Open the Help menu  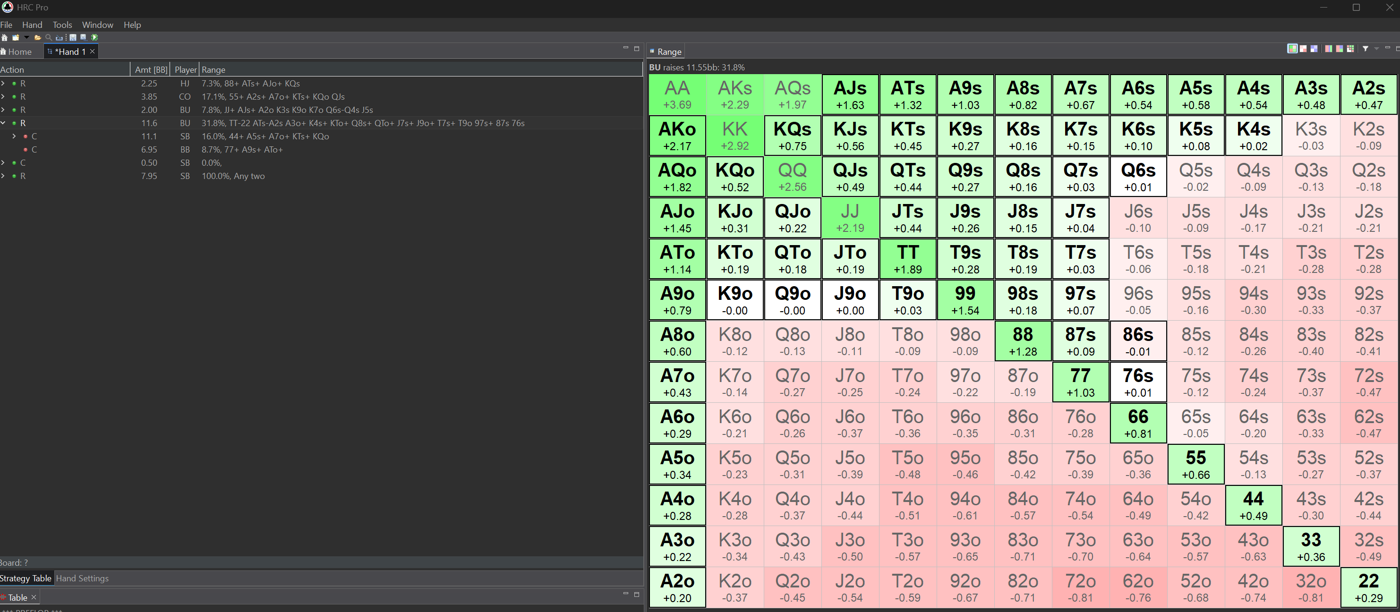pyautogui.click(x=132, y=25)
